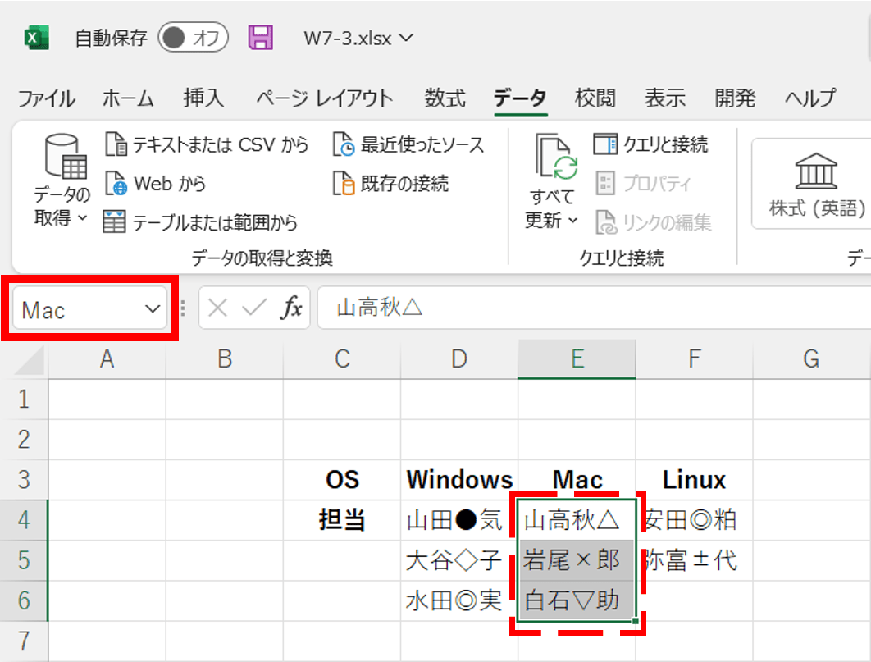
Task: Toggle the AutoSave switch
Action: pyautogui.click(x=193, y=38)
